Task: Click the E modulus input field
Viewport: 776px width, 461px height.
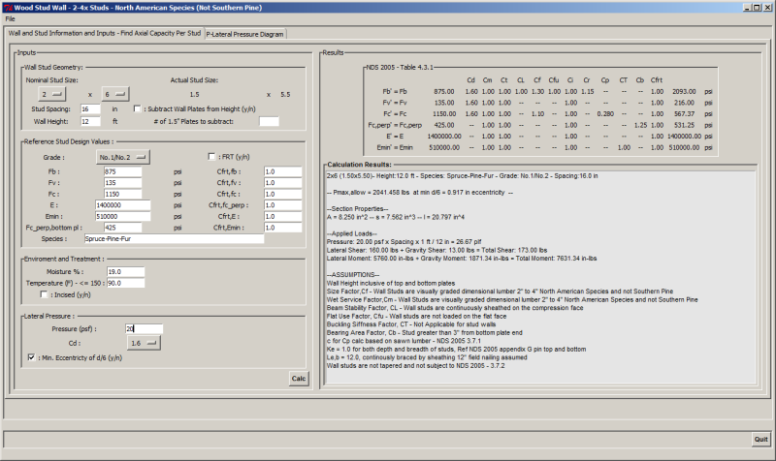Action: [x=123, y=205]
